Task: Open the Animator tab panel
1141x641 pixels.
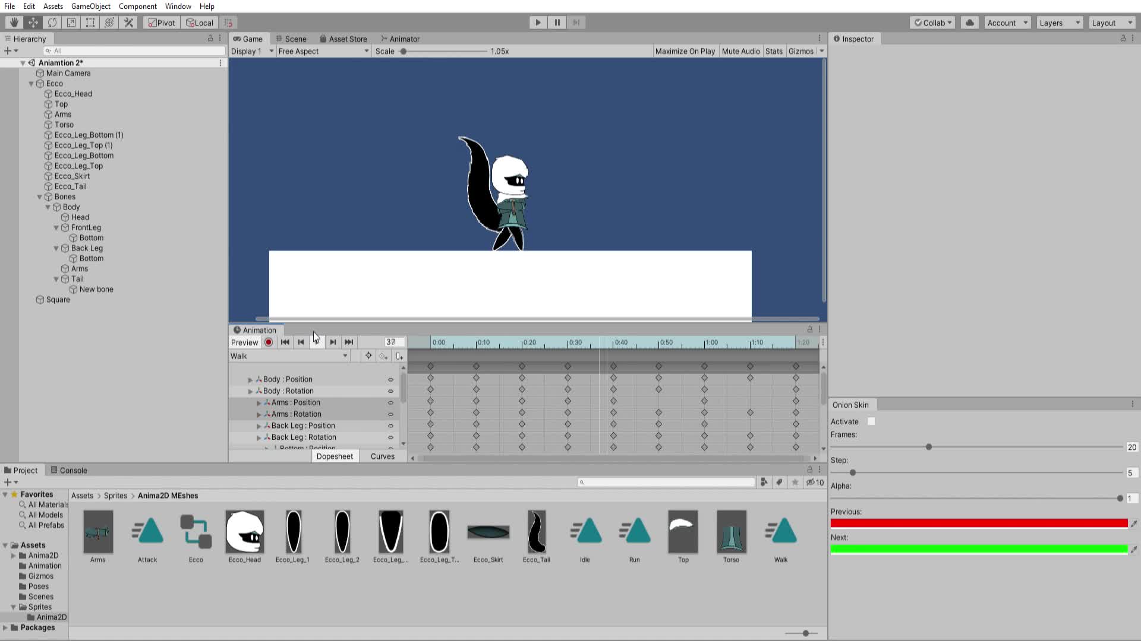Action: (x=403, y=39)
